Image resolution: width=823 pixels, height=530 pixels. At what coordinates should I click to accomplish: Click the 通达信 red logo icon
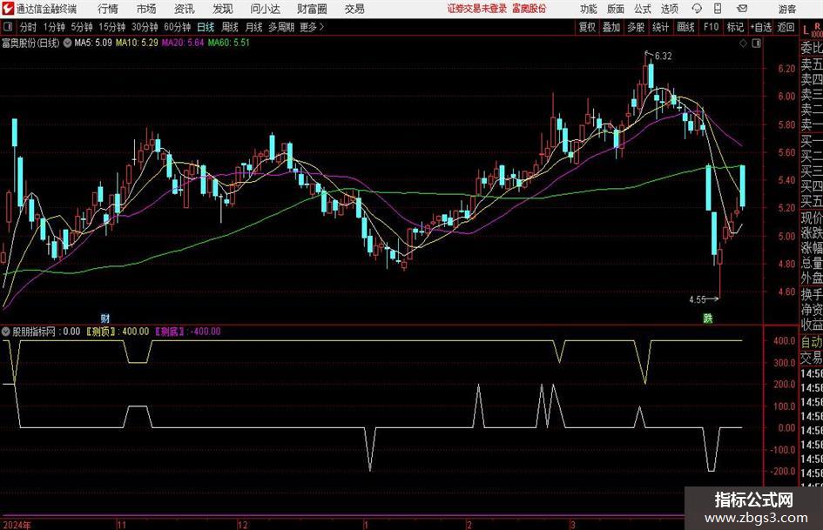tap(8, 9)
